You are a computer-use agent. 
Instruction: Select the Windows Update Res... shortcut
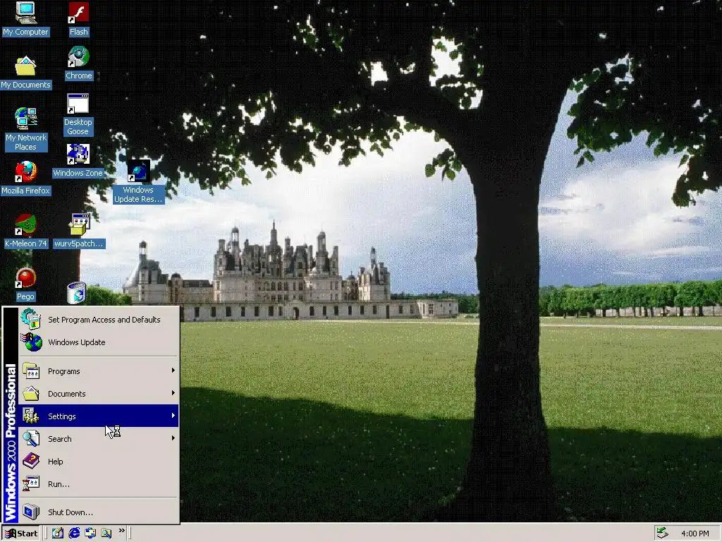point(138,171)
